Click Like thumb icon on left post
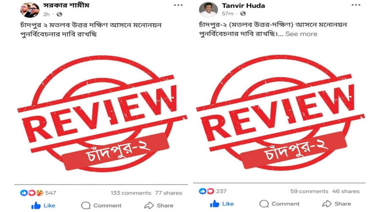381x212 pixels. pyautogui.click(x=36, y=206)
